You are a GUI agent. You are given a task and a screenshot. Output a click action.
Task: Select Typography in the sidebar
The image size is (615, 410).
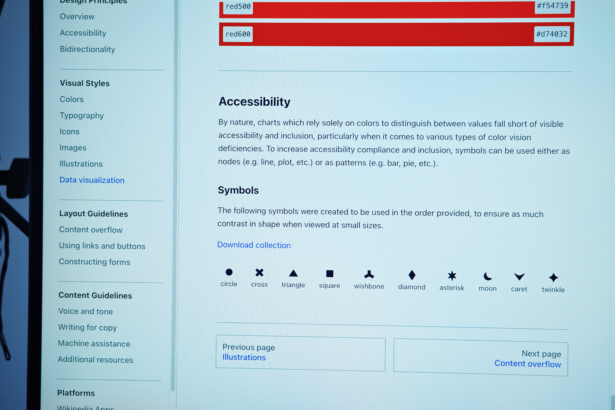click(x=82, y=115)
